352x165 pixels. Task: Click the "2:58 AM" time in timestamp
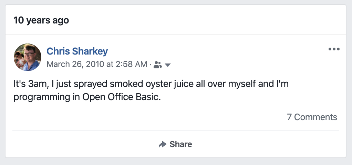coord(131,64)
